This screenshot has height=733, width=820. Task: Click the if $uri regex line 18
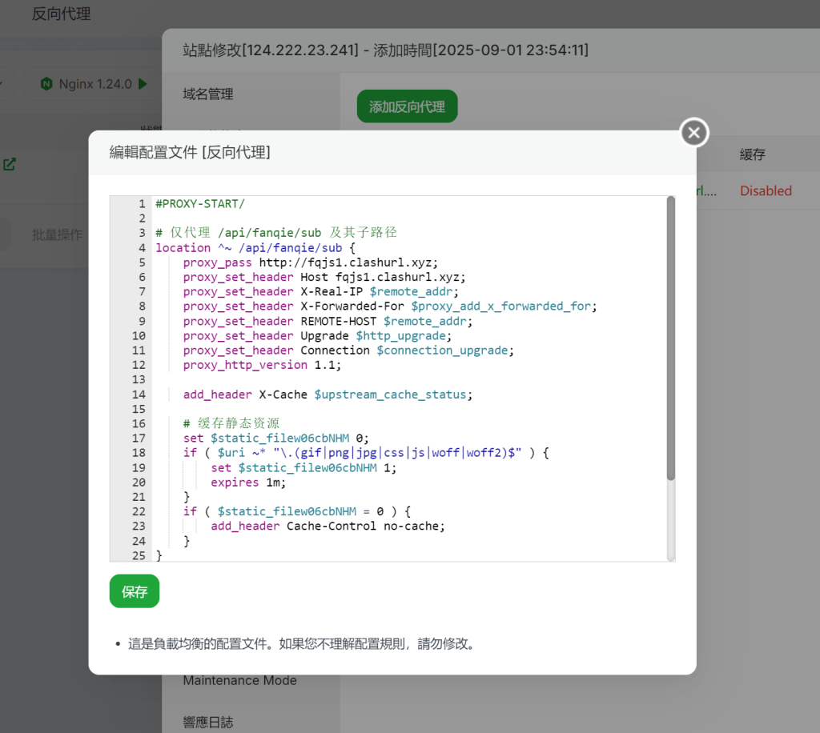tap(366, 452)
